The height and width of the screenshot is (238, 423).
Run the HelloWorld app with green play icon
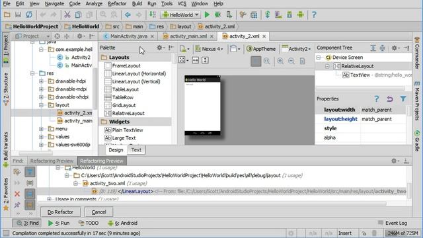207,15
